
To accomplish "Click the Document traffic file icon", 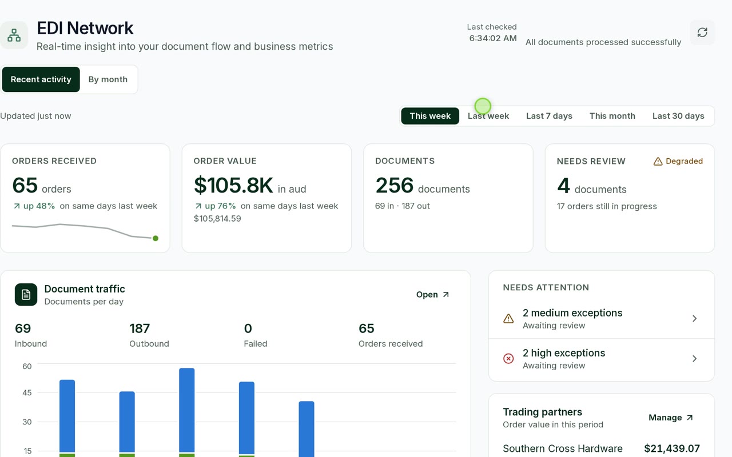I will point(26,295).
